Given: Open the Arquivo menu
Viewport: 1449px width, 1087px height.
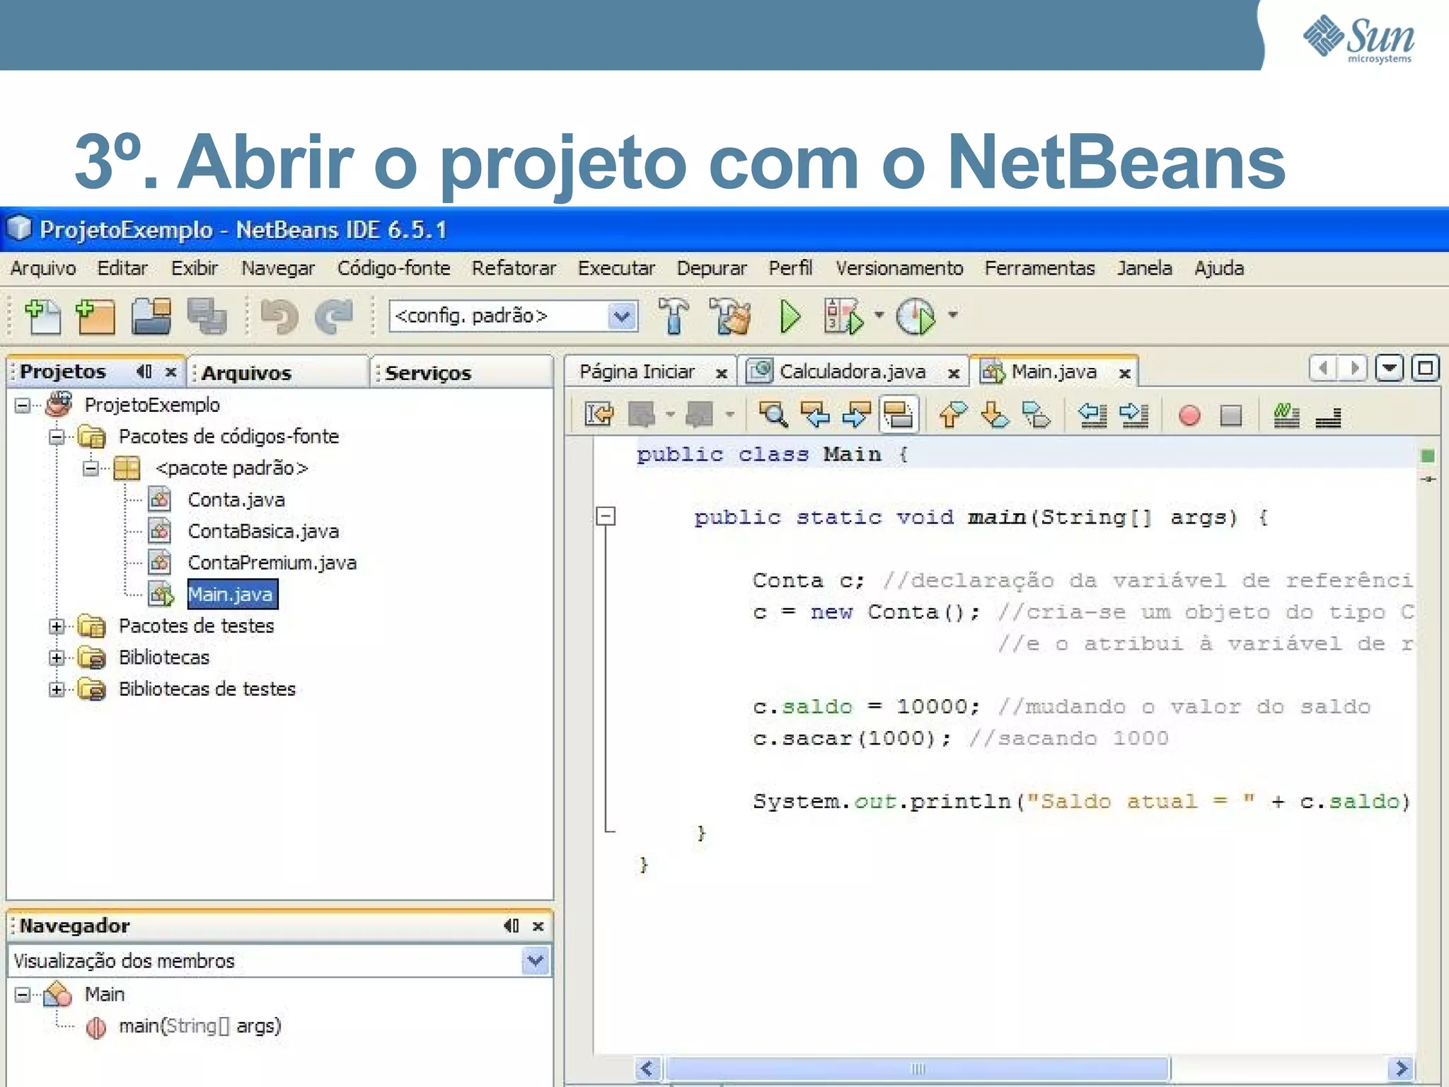Looking at the screenshot, I should point(43,268).
